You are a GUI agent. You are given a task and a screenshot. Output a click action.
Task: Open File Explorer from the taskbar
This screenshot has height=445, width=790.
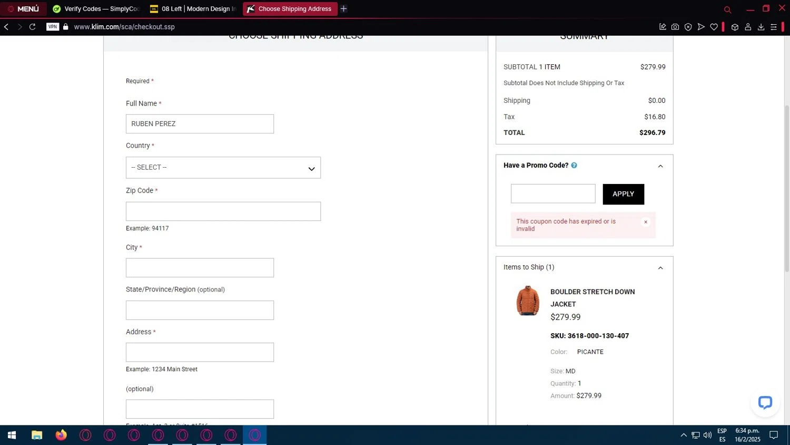click(x=36, y=435)
